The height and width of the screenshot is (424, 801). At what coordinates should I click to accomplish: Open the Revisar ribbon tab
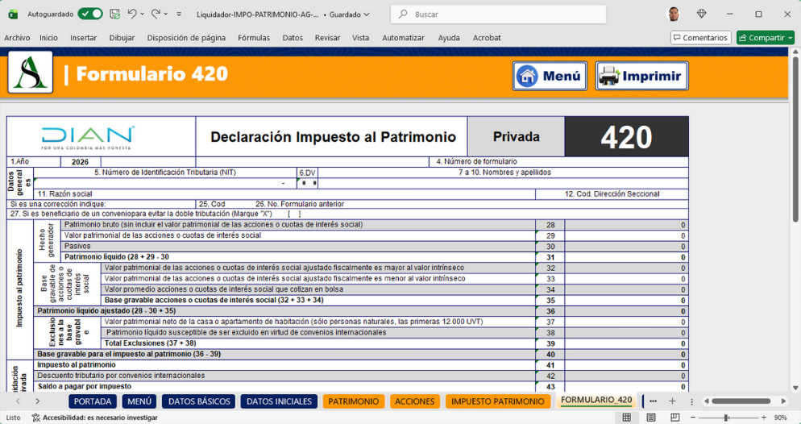327,38
